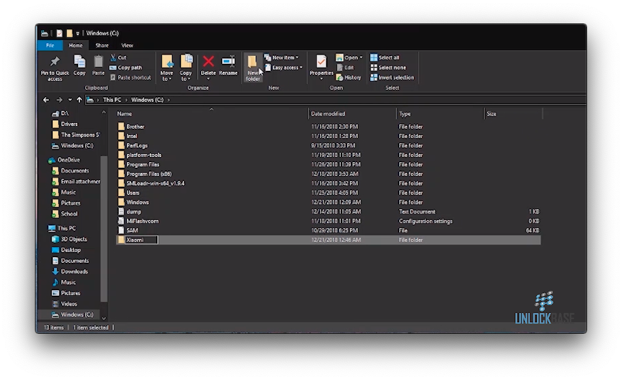Click Edit in the Open group
This screenshot has height=380, width=622.
pyautogui.click(x=345, y=68)
